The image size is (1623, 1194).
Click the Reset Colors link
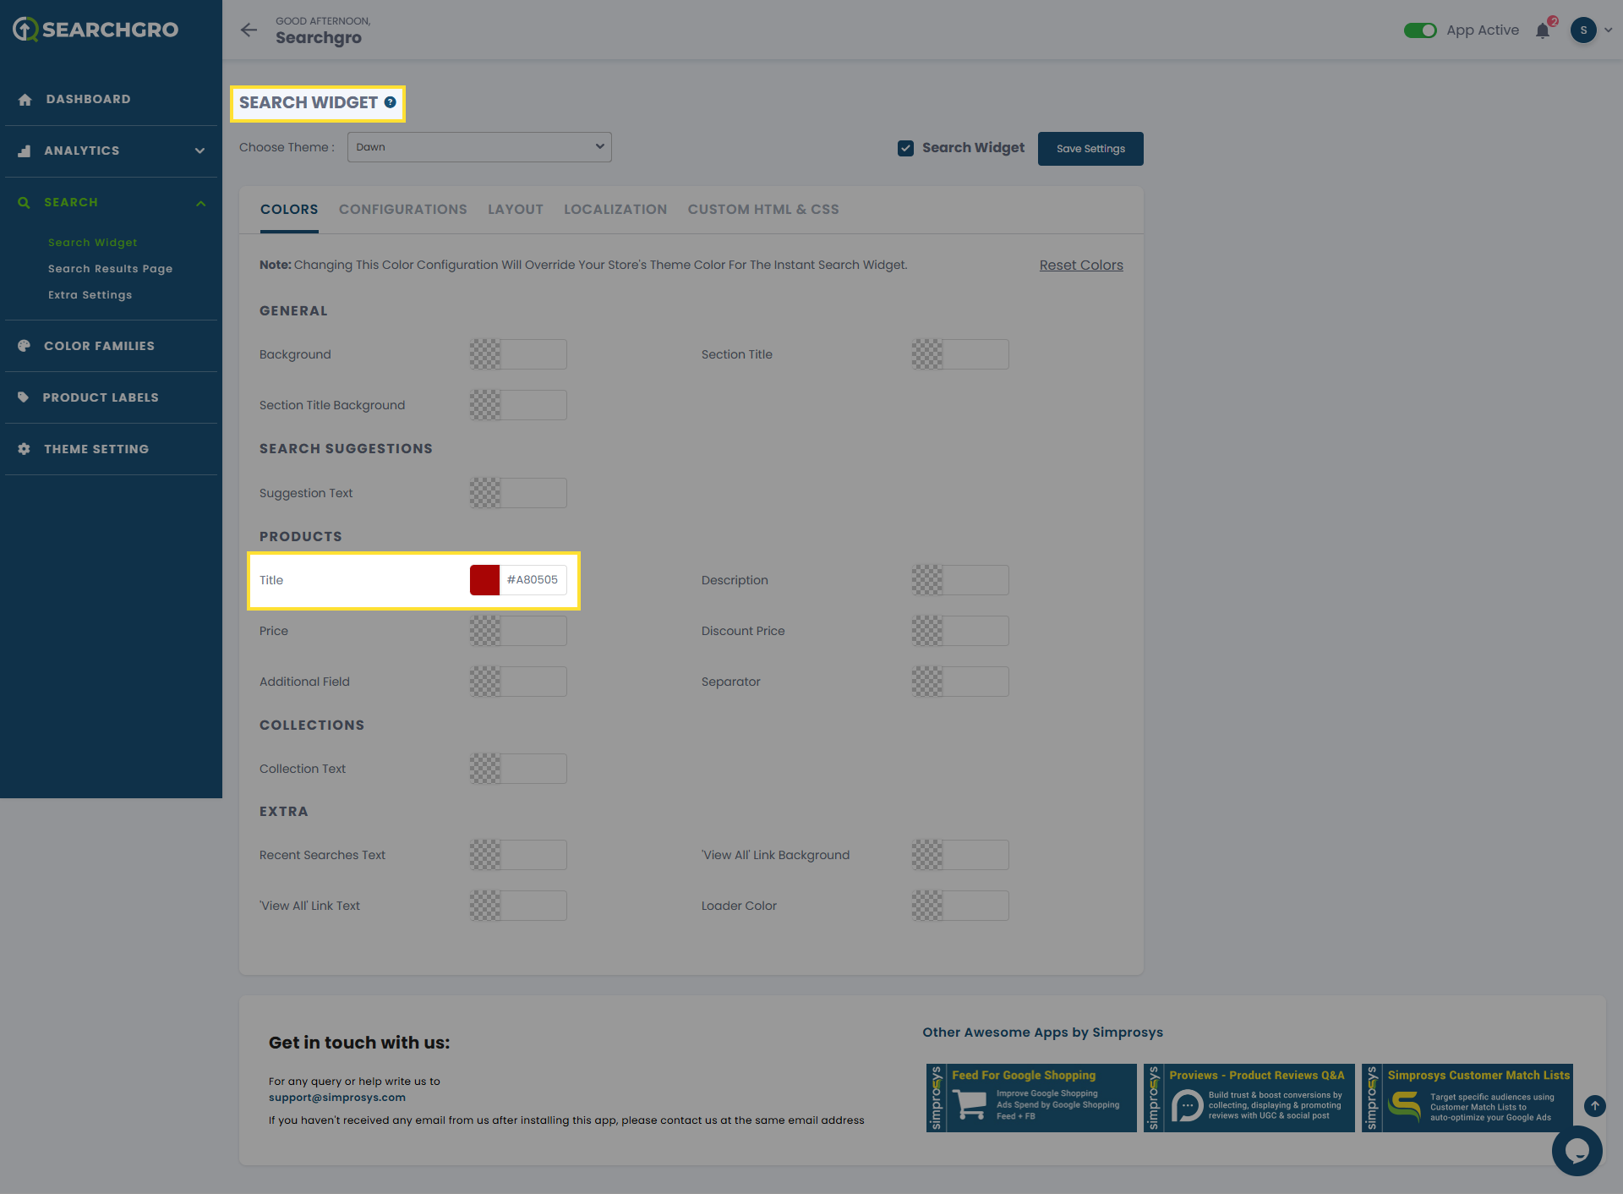click(x=1080, y=266)
